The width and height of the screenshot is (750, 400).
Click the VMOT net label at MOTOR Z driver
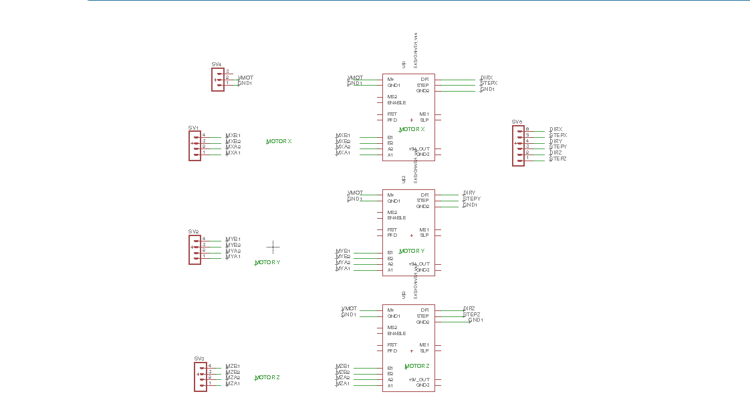[x=349, y=308]
